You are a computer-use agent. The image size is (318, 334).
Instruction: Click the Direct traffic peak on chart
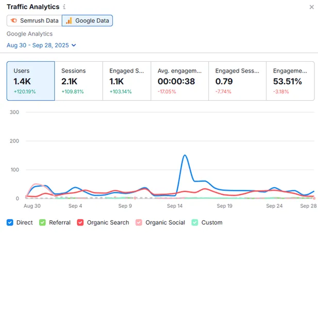[185, 155]
